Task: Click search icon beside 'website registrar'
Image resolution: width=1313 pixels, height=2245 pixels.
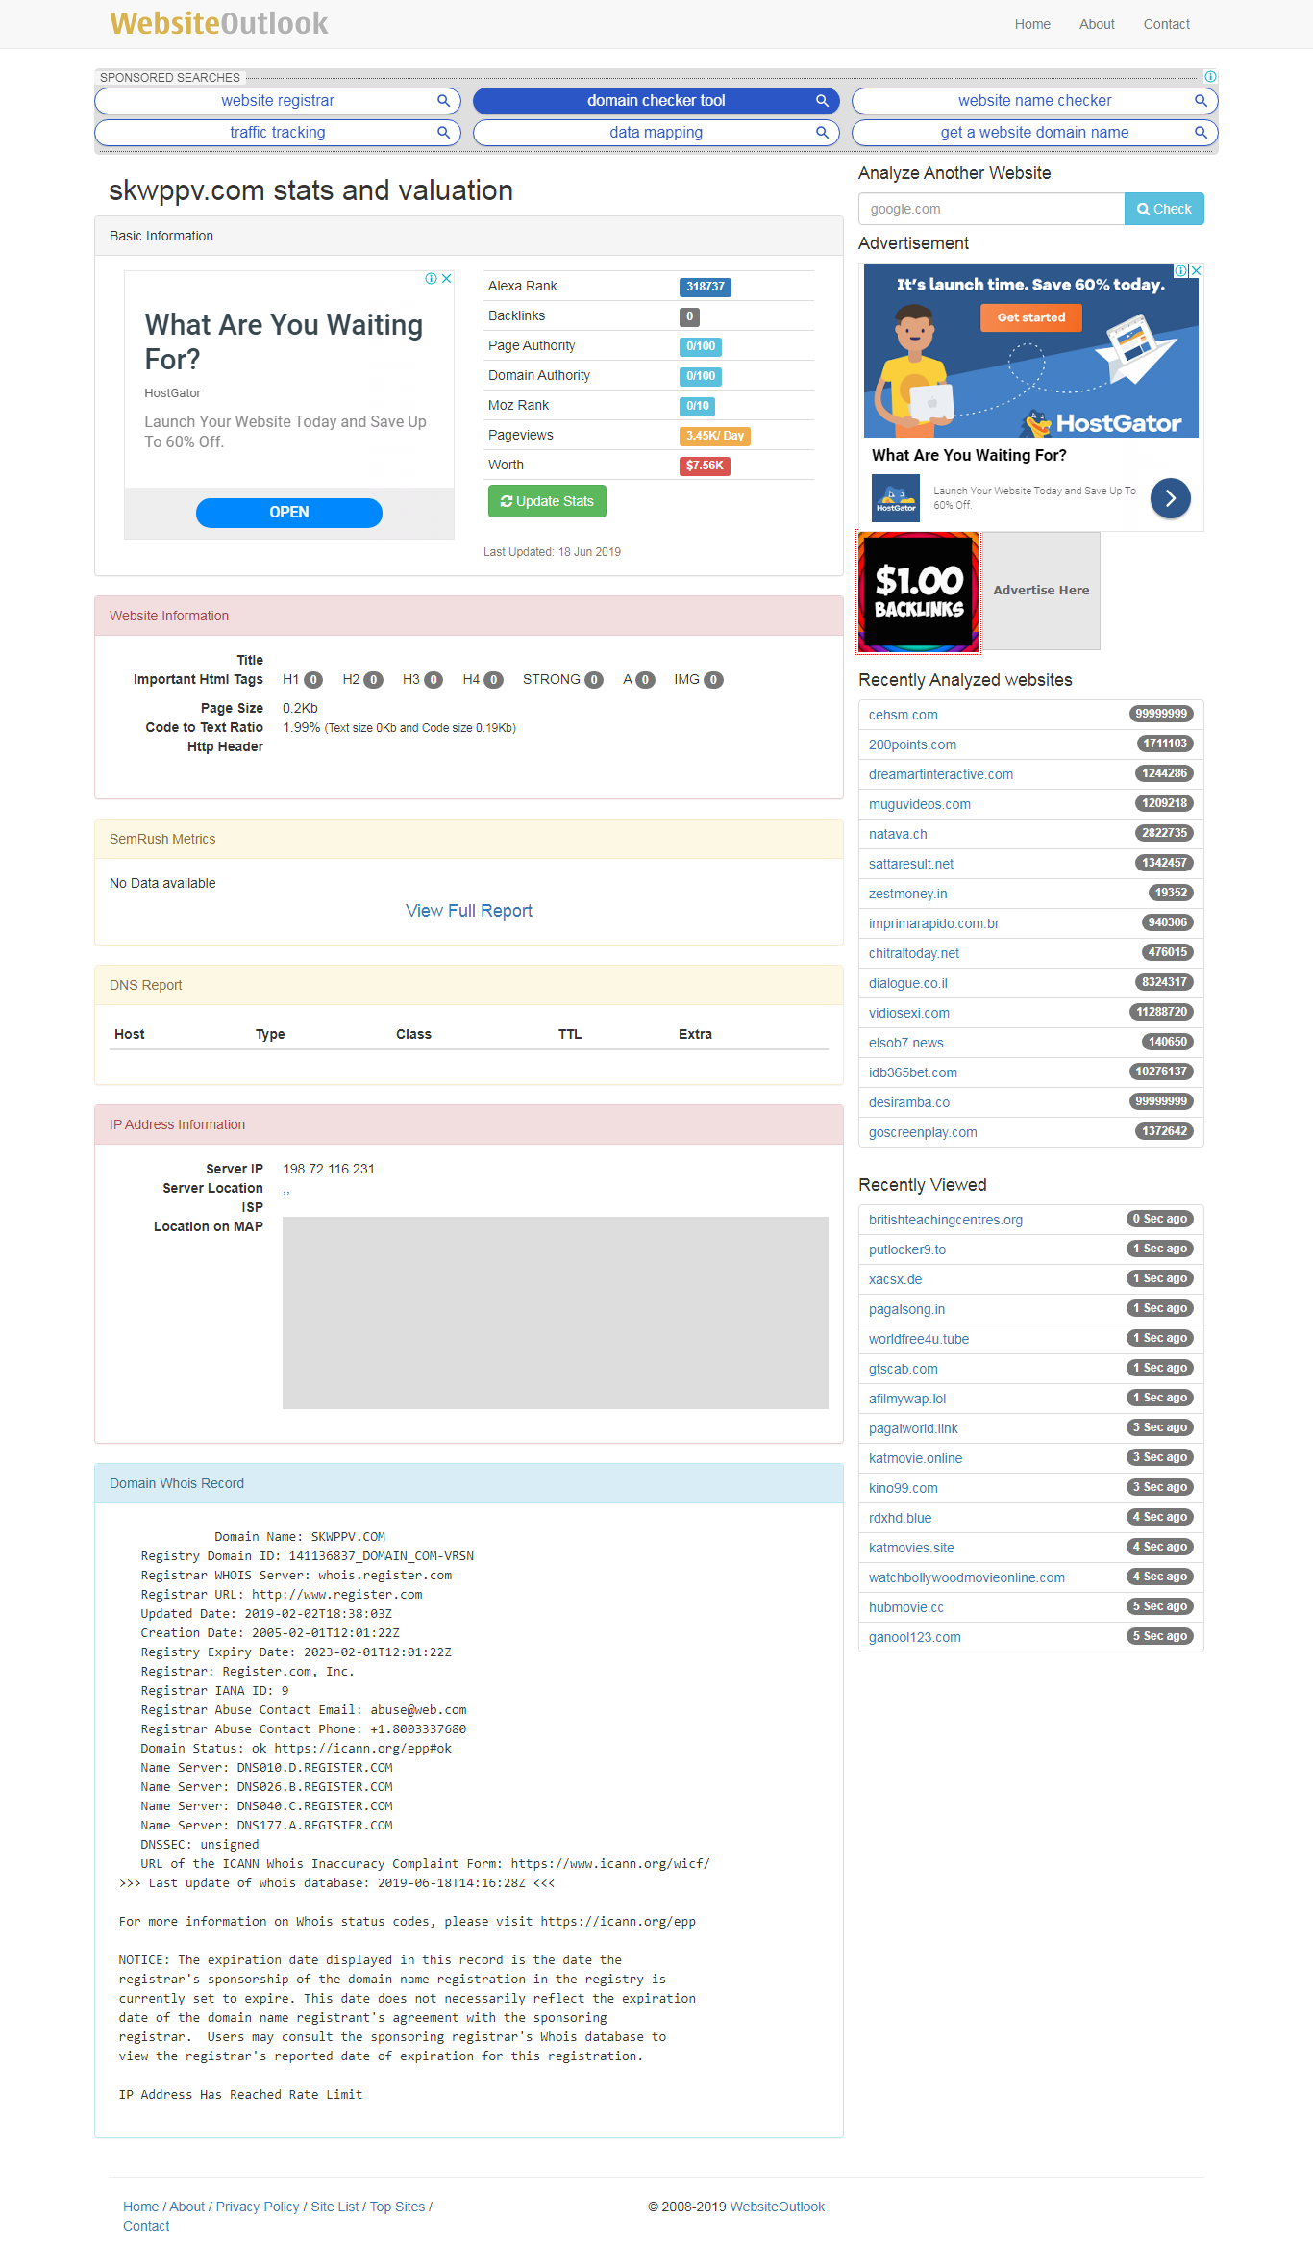Action: coord(443,101)
